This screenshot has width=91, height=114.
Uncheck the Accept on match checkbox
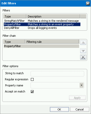coord(32,91)
